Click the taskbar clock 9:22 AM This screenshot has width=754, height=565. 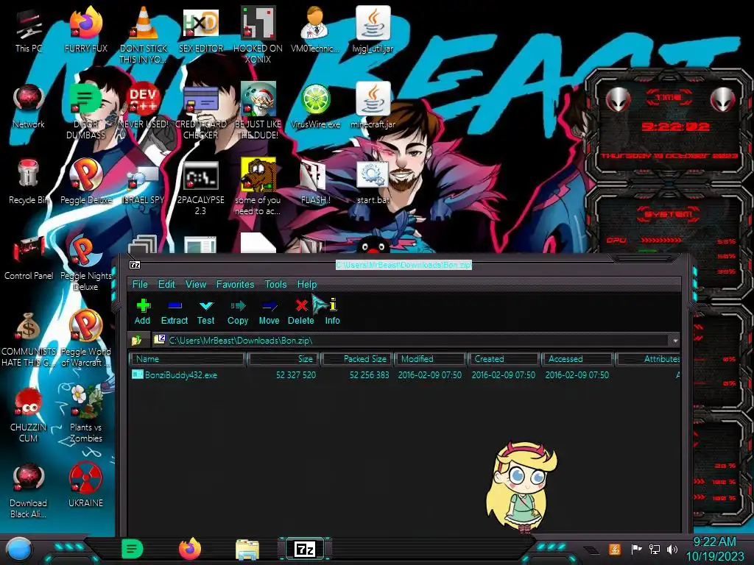[715, 549]
